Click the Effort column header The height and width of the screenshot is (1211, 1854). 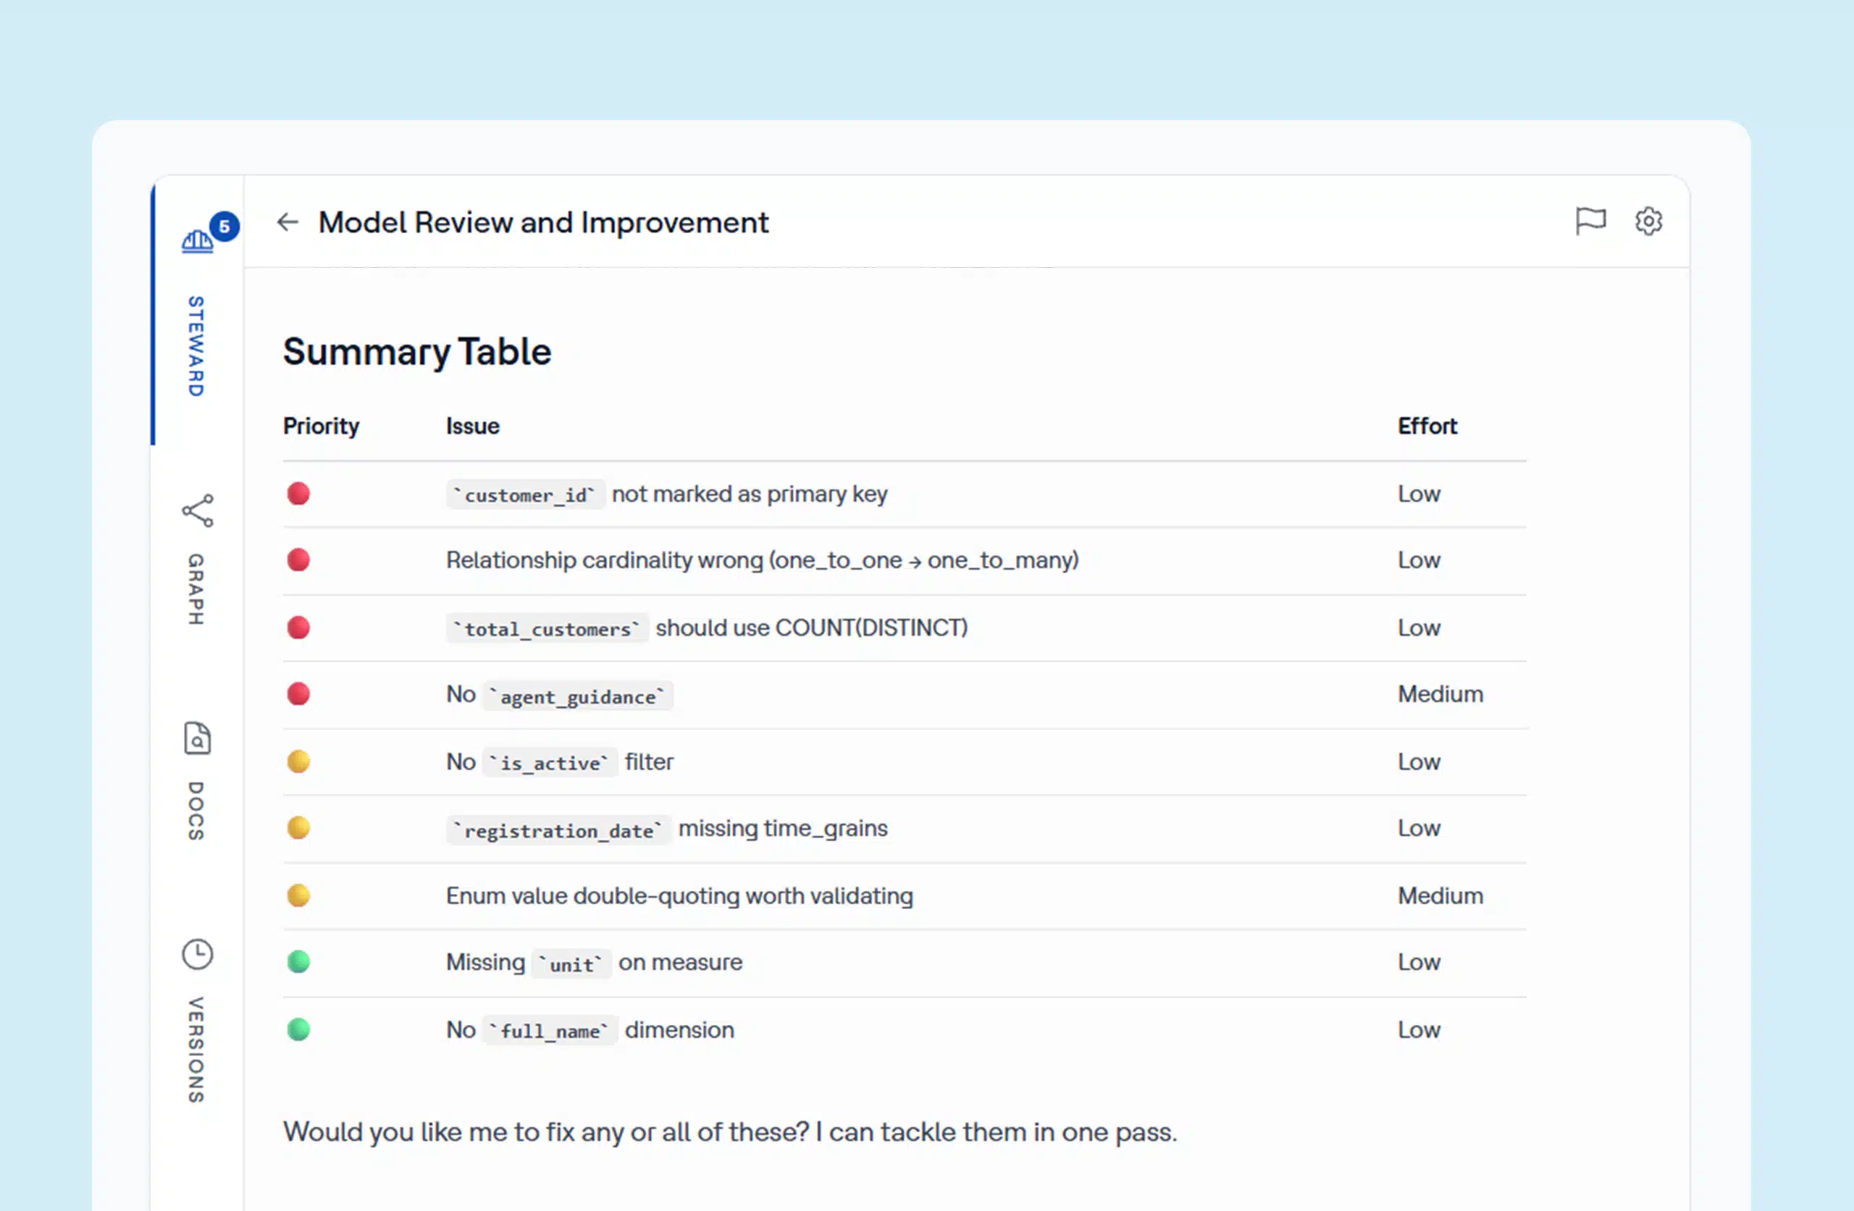1427,427
